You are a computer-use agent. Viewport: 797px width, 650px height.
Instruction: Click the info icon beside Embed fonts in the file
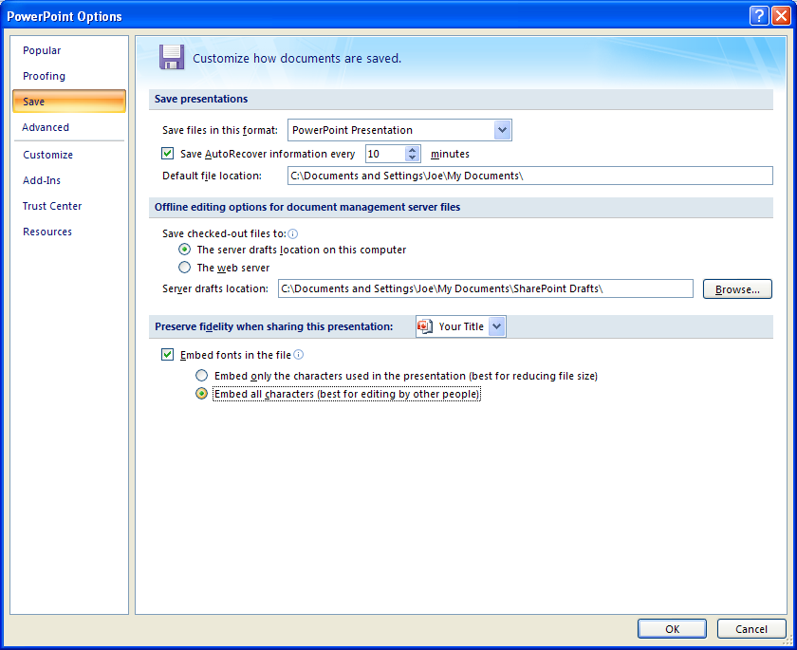(299, 355)
